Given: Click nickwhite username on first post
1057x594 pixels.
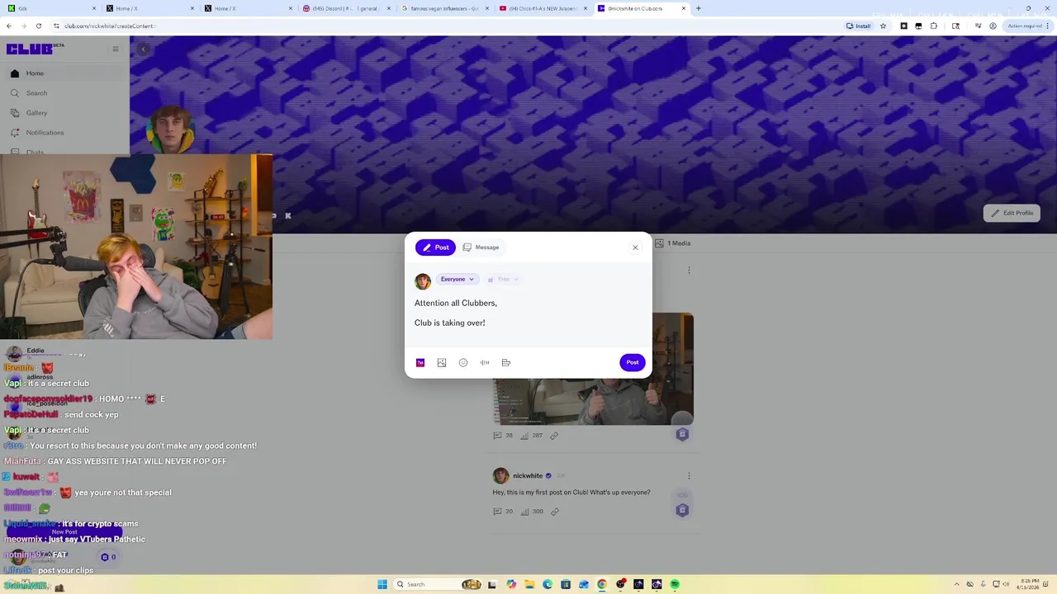Looking at the screenshot, I should tap(528, 476).
